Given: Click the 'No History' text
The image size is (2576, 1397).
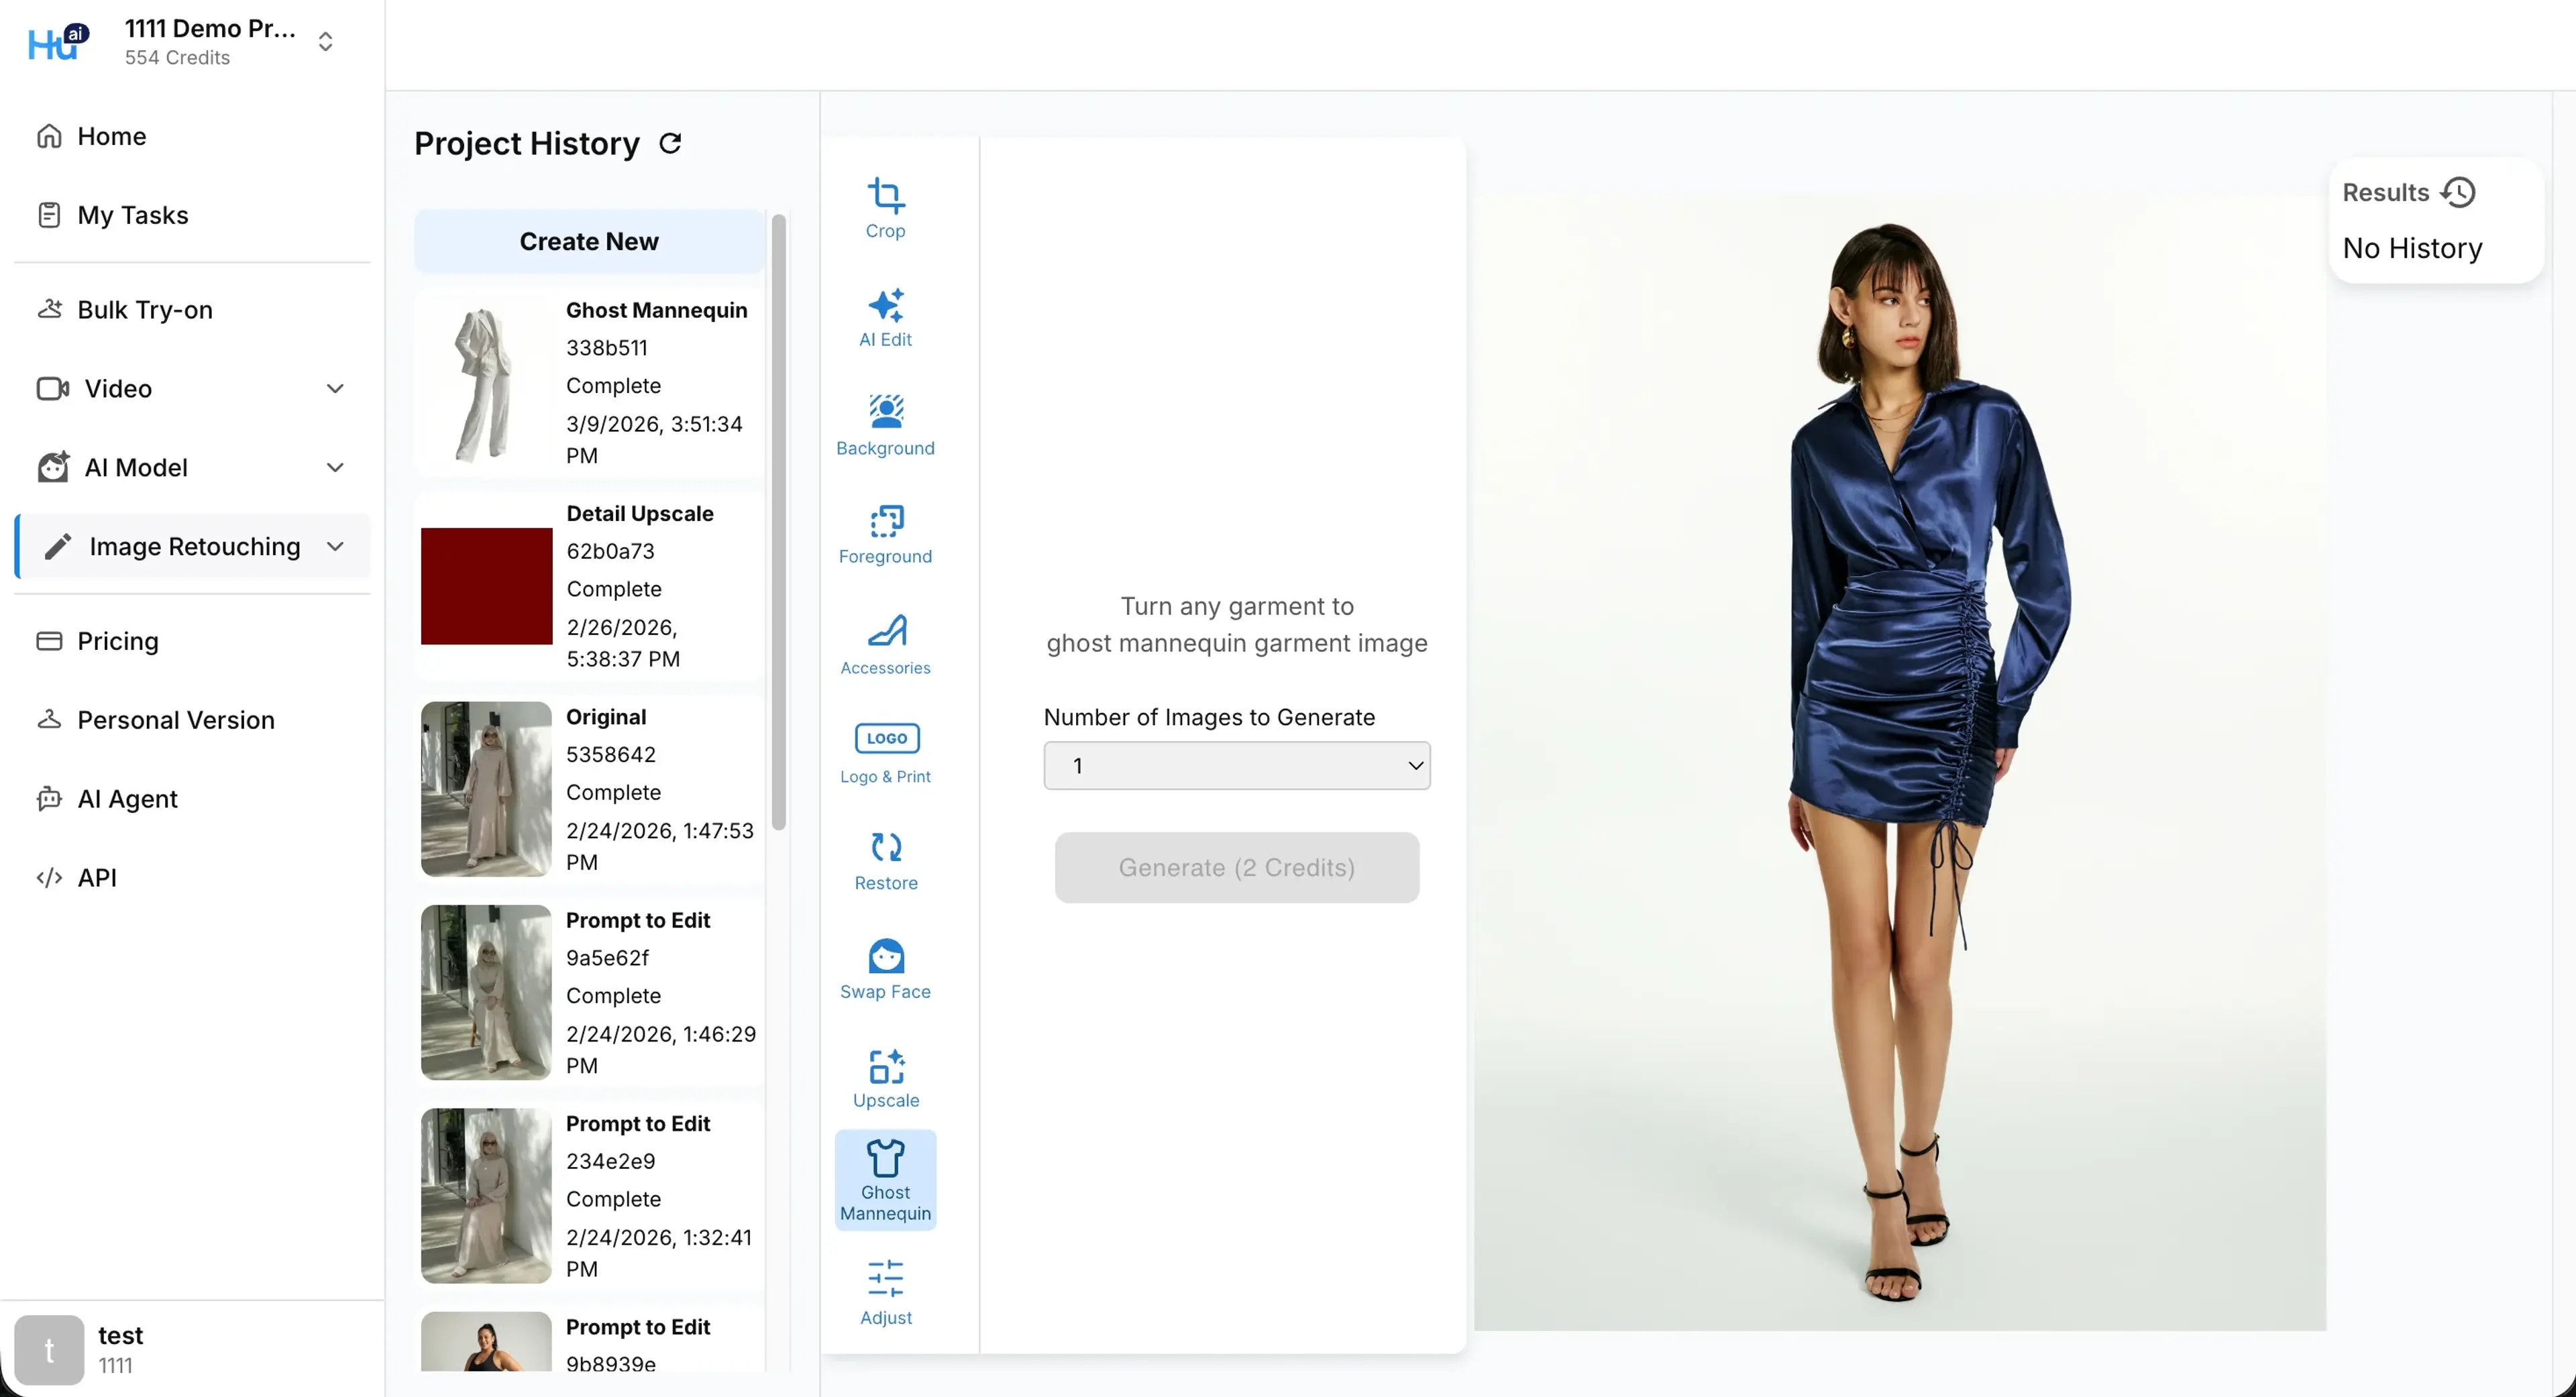Looking at the screenshot, I should point(2412,248).
